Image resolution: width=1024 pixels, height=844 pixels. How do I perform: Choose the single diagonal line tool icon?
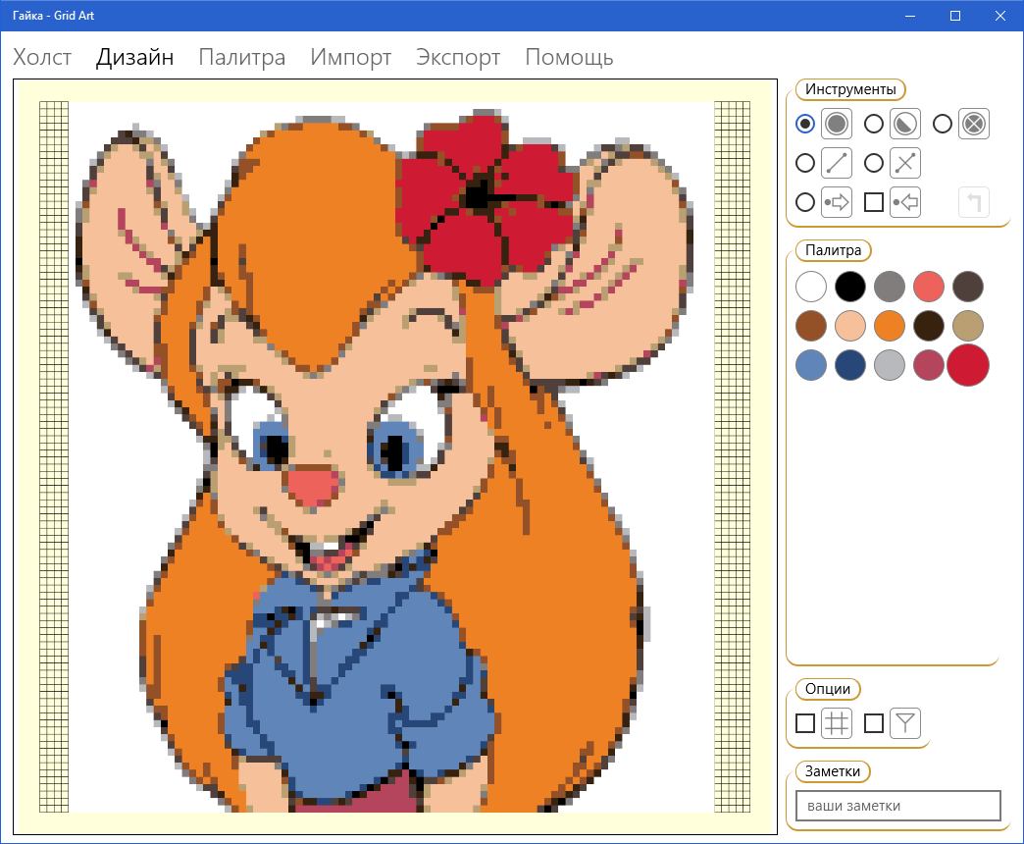[837, 163]
